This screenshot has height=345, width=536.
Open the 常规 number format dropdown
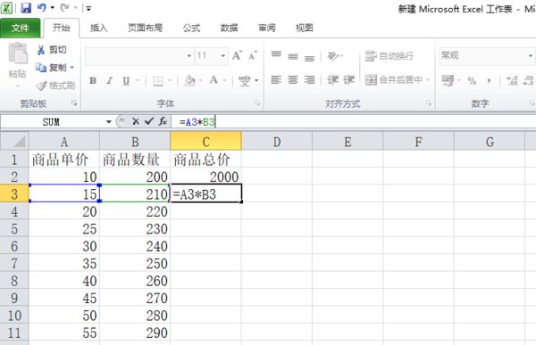pyautogui.click(x=531, y=55)
